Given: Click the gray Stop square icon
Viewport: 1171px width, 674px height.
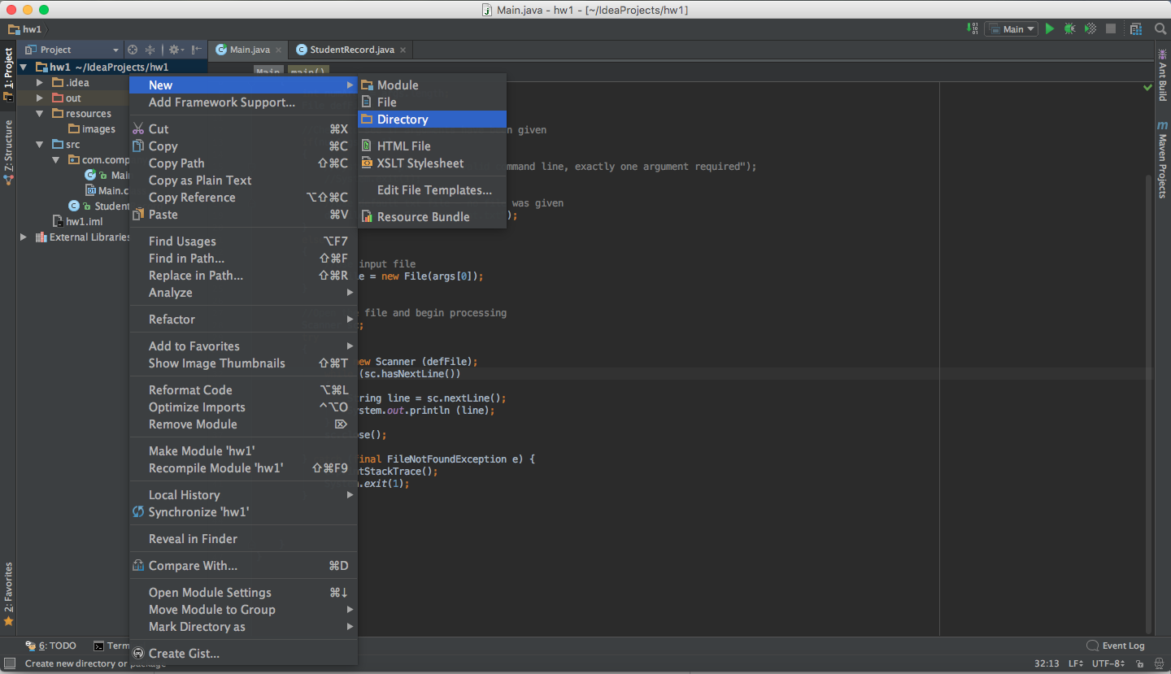Looking at the screenshot, I should click(x=1111, y=28).
